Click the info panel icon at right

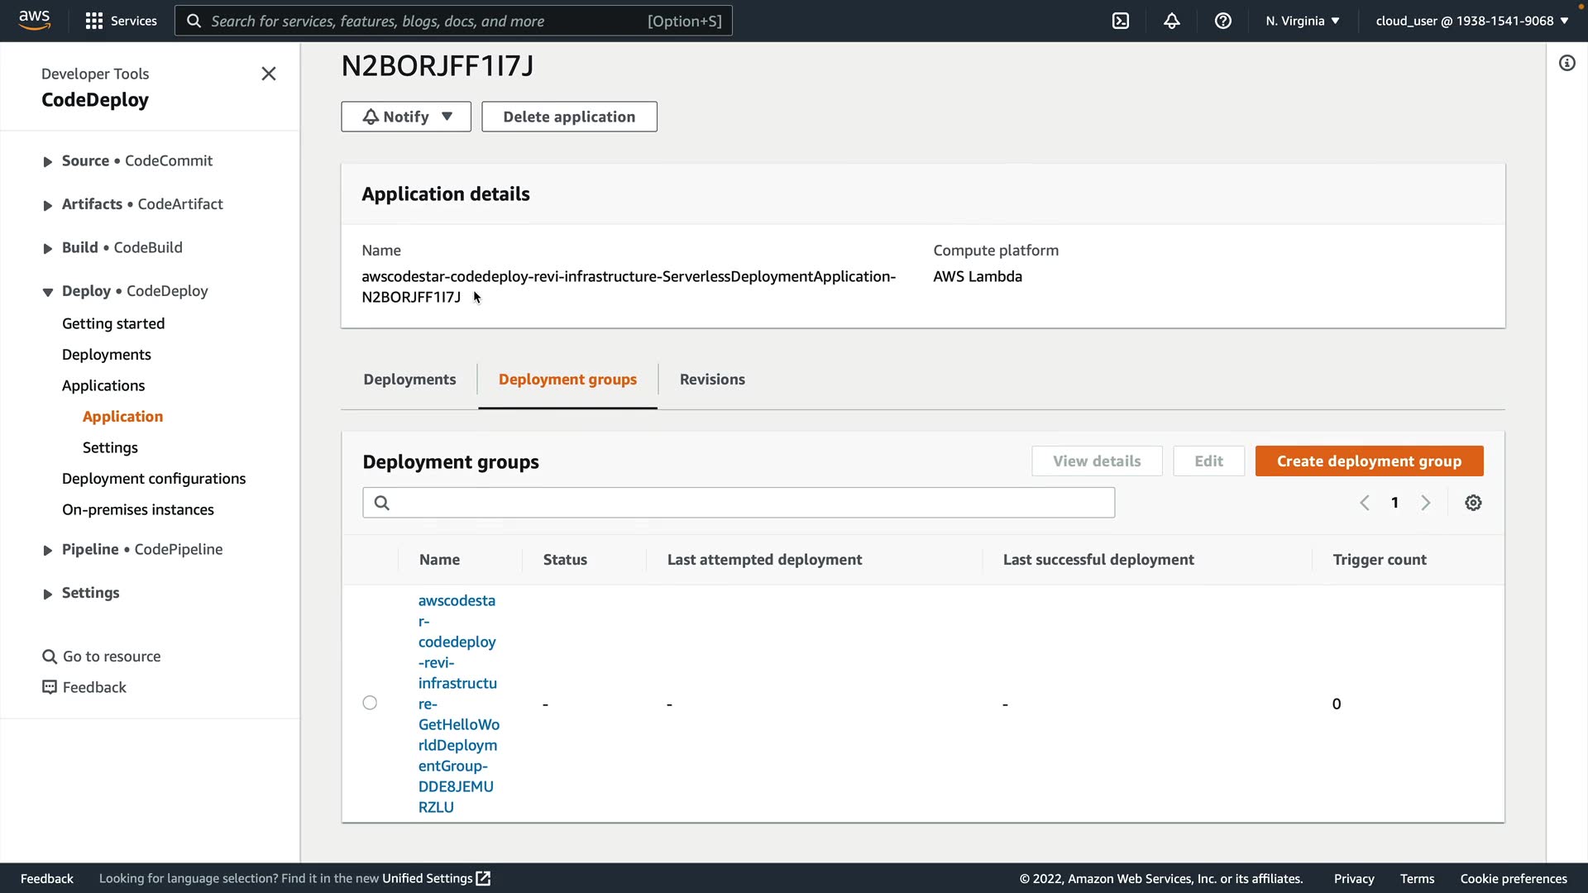pyautogui.click(x=1567, y=64)
